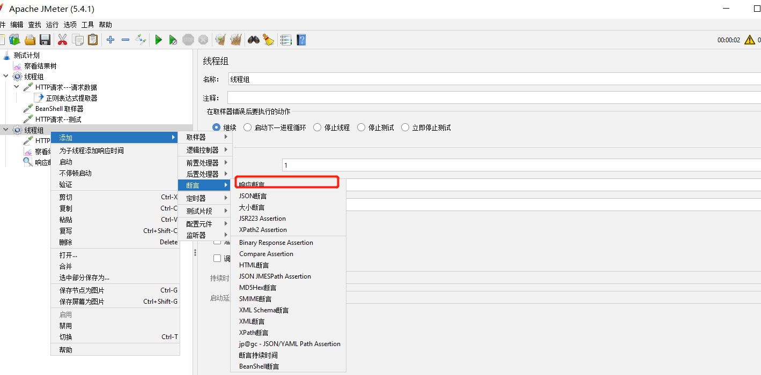Open the Templates toolbar icon

[x=14, y=40]
